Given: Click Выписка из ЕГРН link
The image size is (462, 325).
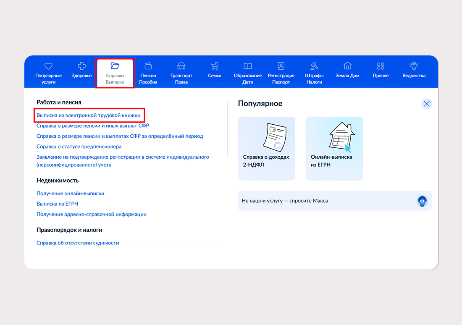Looking at the screenshot, I should point(58,204).
